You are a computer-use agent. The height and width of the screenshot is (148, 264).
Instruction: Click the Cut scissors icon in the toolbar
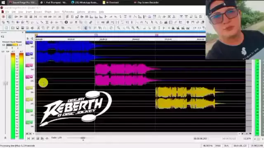pyautogui.click(x=38, y=28)
